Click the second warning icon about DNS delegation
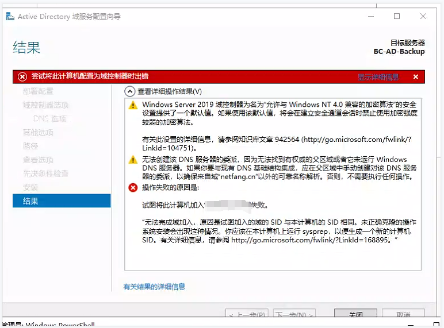The image size is (444, 328). coord(133,160)
